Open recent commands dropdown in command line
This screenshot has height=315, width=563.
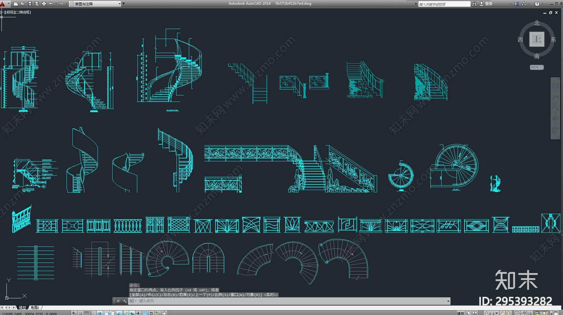point(133,301)
